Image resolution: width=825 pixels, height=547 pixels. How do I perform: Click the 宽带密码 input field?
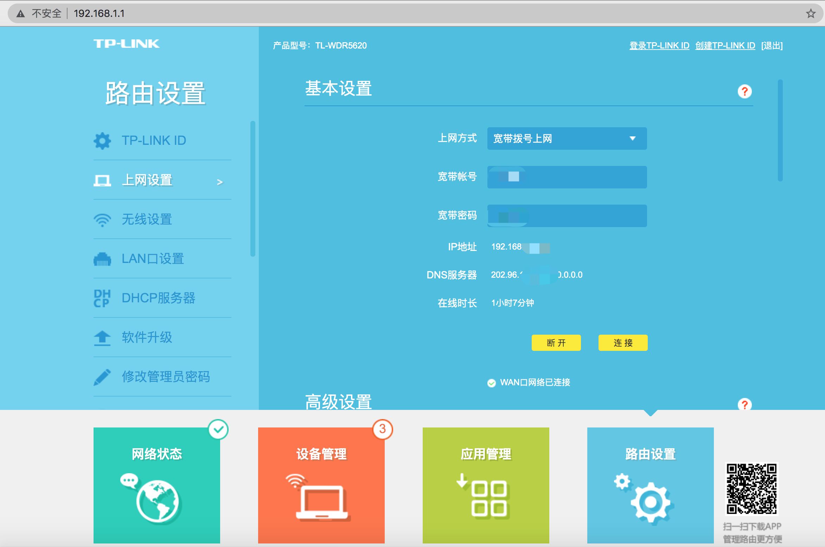(567, 216)
